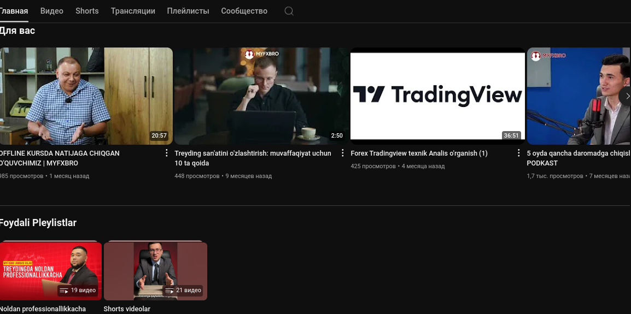
Task: Open options menu for OFFLINE KURSDA video
Action: click(167, 153)
